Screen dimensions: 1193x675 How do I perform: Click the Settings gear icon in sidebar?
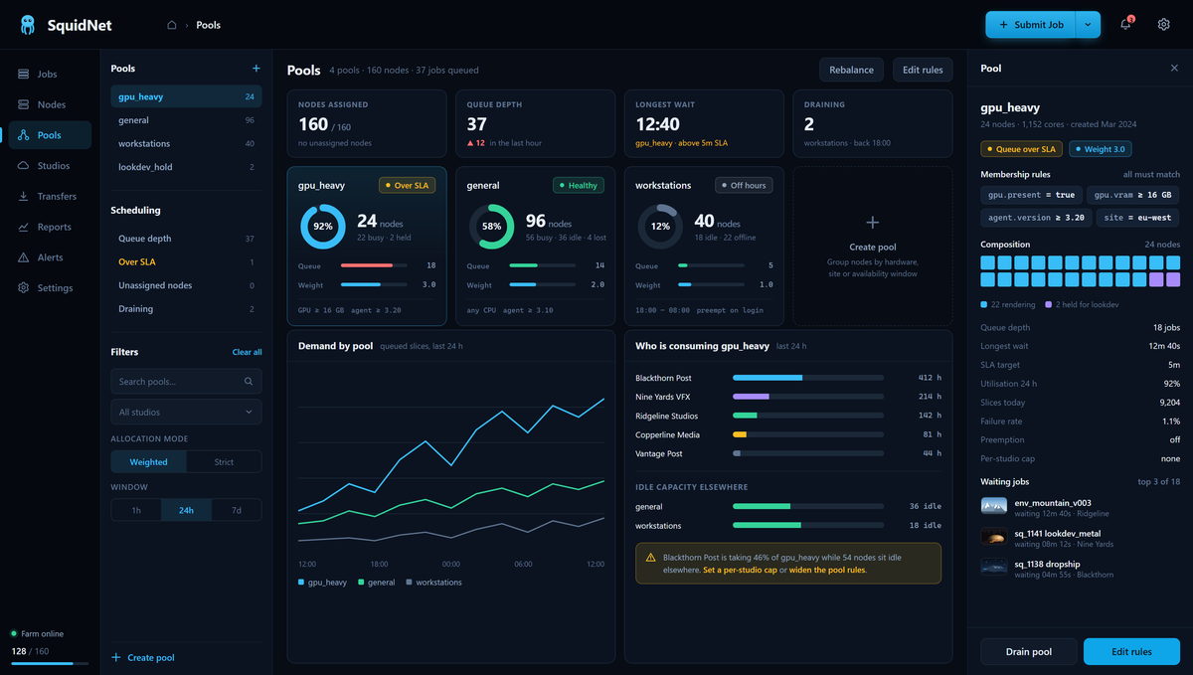click(x=24, y=288)
